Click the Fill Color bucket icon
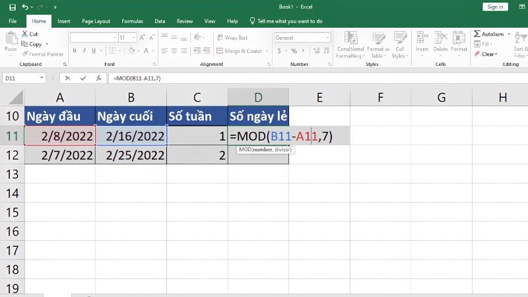 pyautogui.click(x=131, y=51)
